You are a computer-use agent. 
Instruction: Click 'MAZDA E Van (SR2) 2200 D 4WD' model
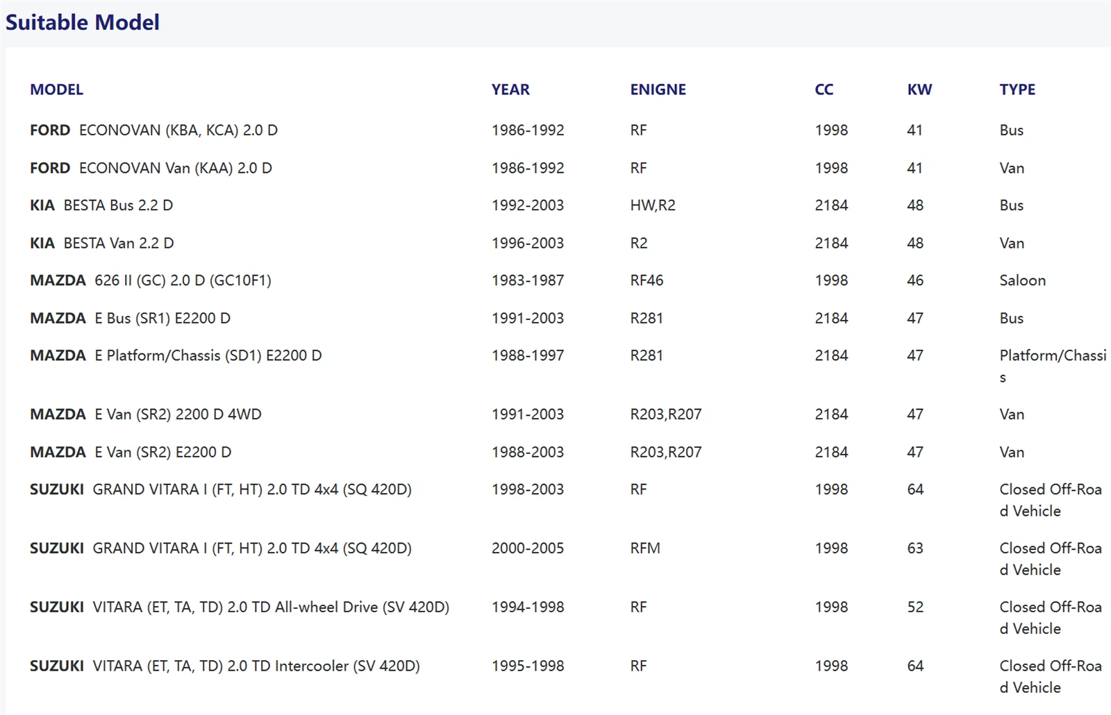(x=146, y=414)
